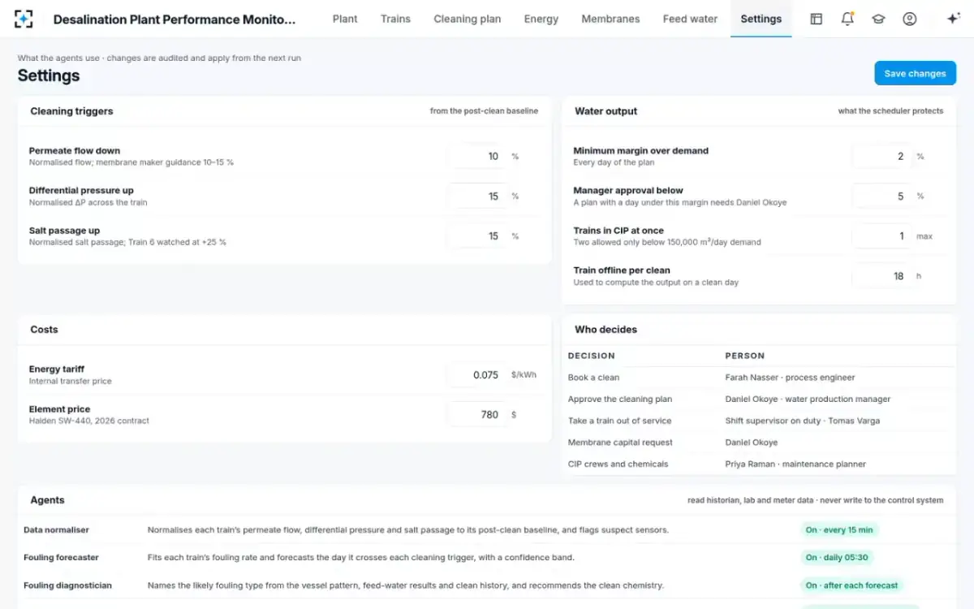Select the Data normaliser agent row
This screenshot has width=974, height=609.
(x=487, y=530)
